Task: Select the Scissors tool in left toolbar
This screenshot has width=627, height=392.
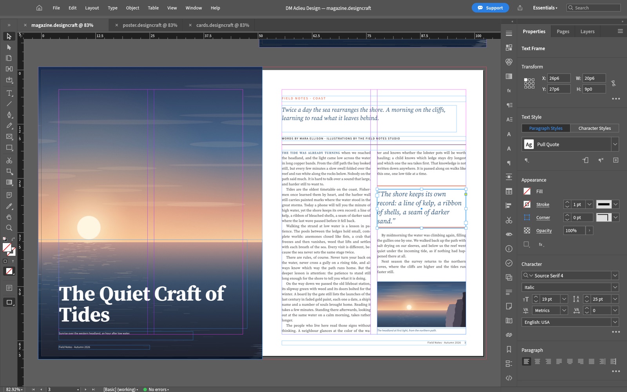Action: tap(9, 160)
